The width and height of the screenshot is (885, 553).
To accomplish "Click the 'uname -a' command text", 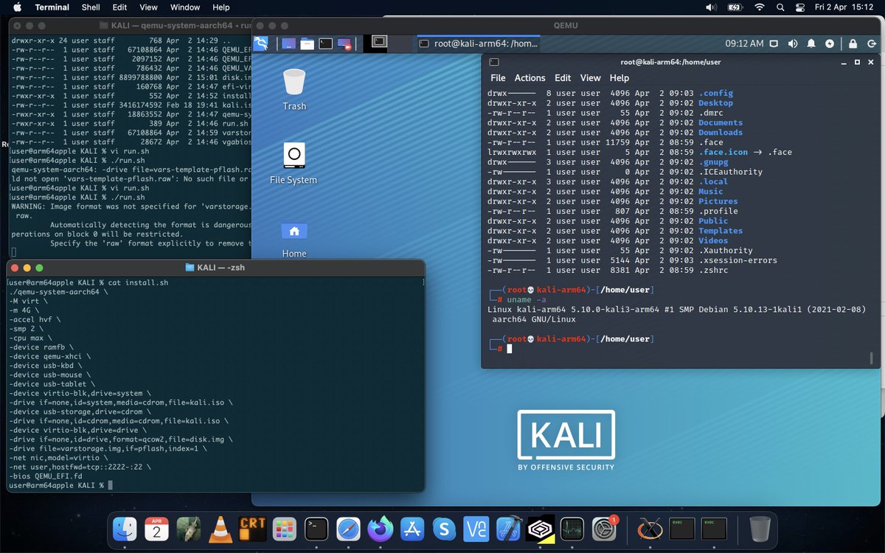I will 527,300.
